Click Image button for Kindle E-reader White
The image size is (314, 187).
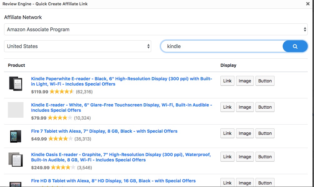click(x=245, y=107)
